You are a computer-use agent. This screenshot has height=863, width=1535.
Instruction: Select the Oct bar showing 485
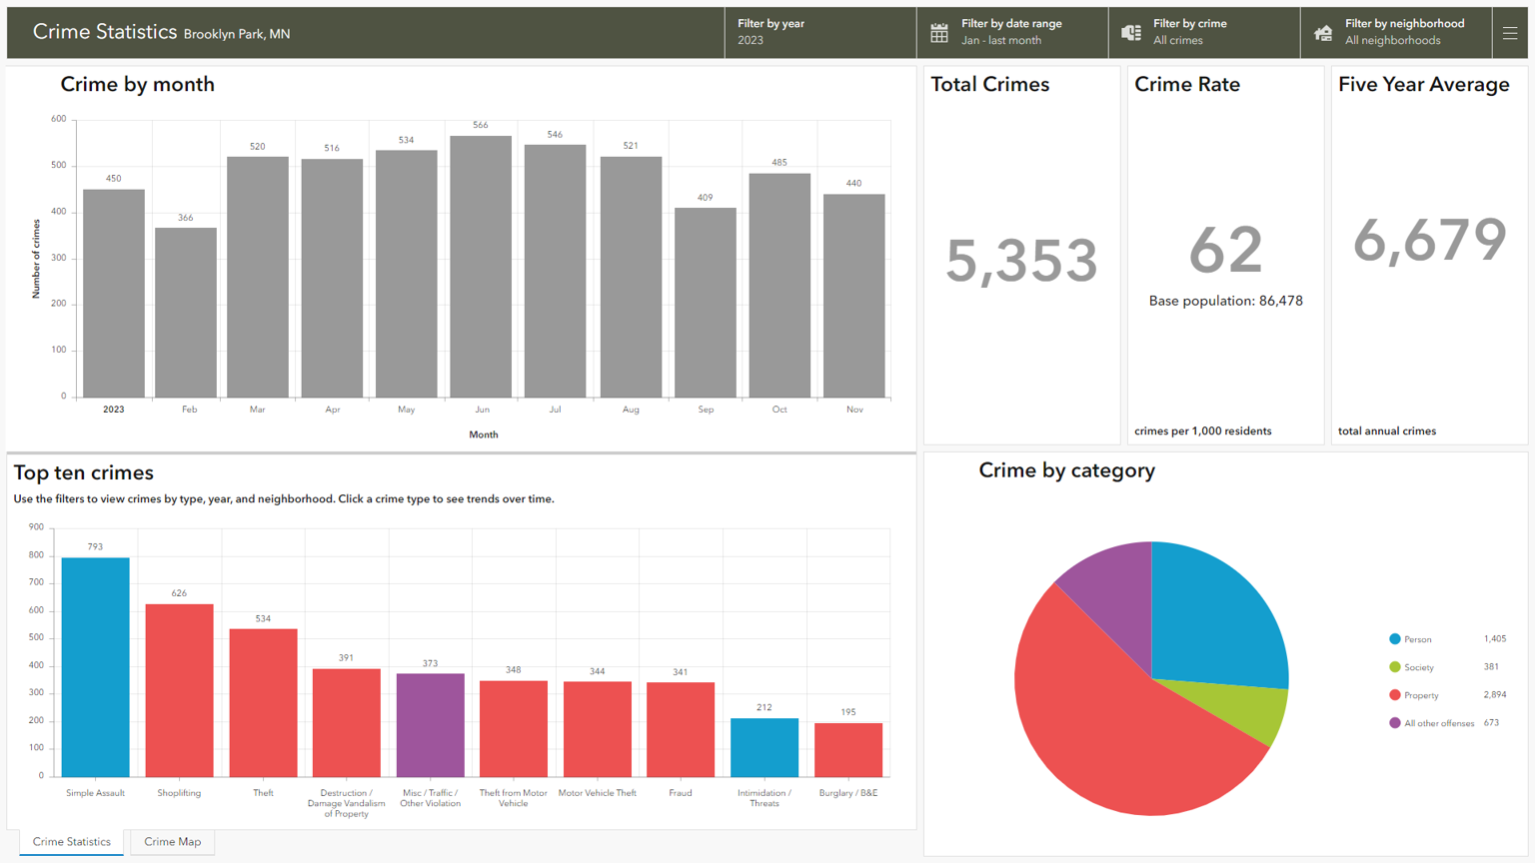[x=779, y=286]
